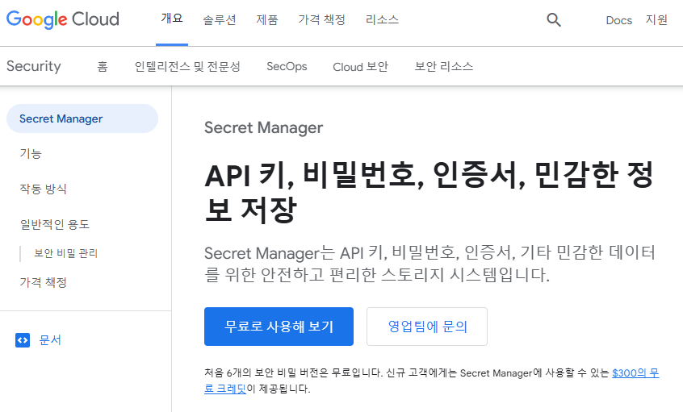Open the 리소스 menu
Viewport: 683px width, 412px height.
point(382,19)
